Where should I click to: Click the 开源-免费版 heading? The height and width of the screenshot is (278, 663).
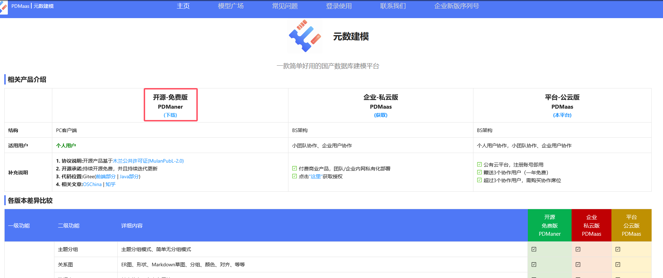pyautogui.click(x=170, y=97)
